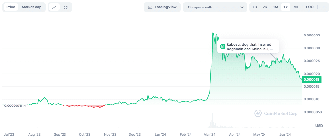Screen dimensions: 329x140
Task: Select 1D time range
Action: pyautogui.click(x=255, y=7)
